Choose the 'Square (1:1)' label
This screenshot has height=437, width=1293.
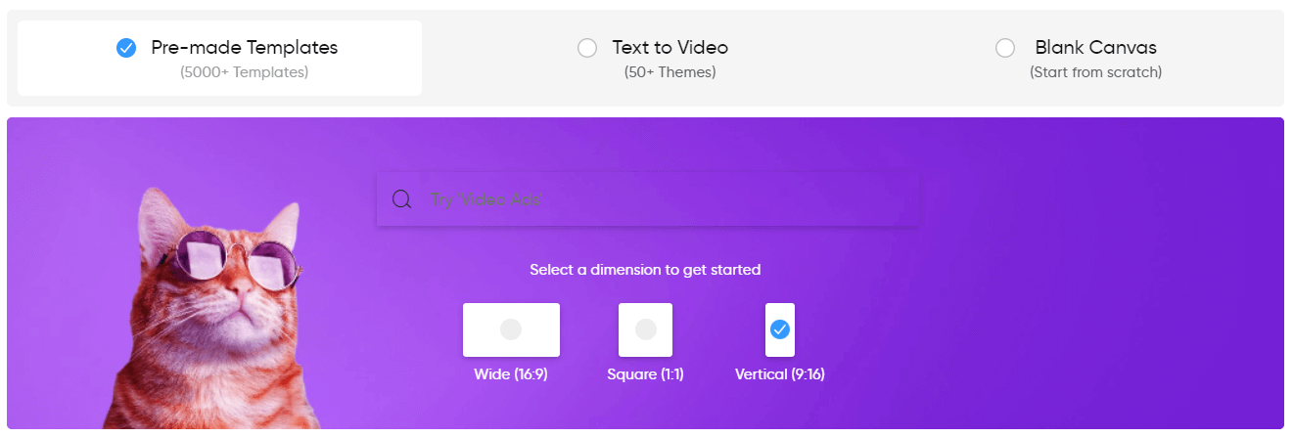click(645, 374)
